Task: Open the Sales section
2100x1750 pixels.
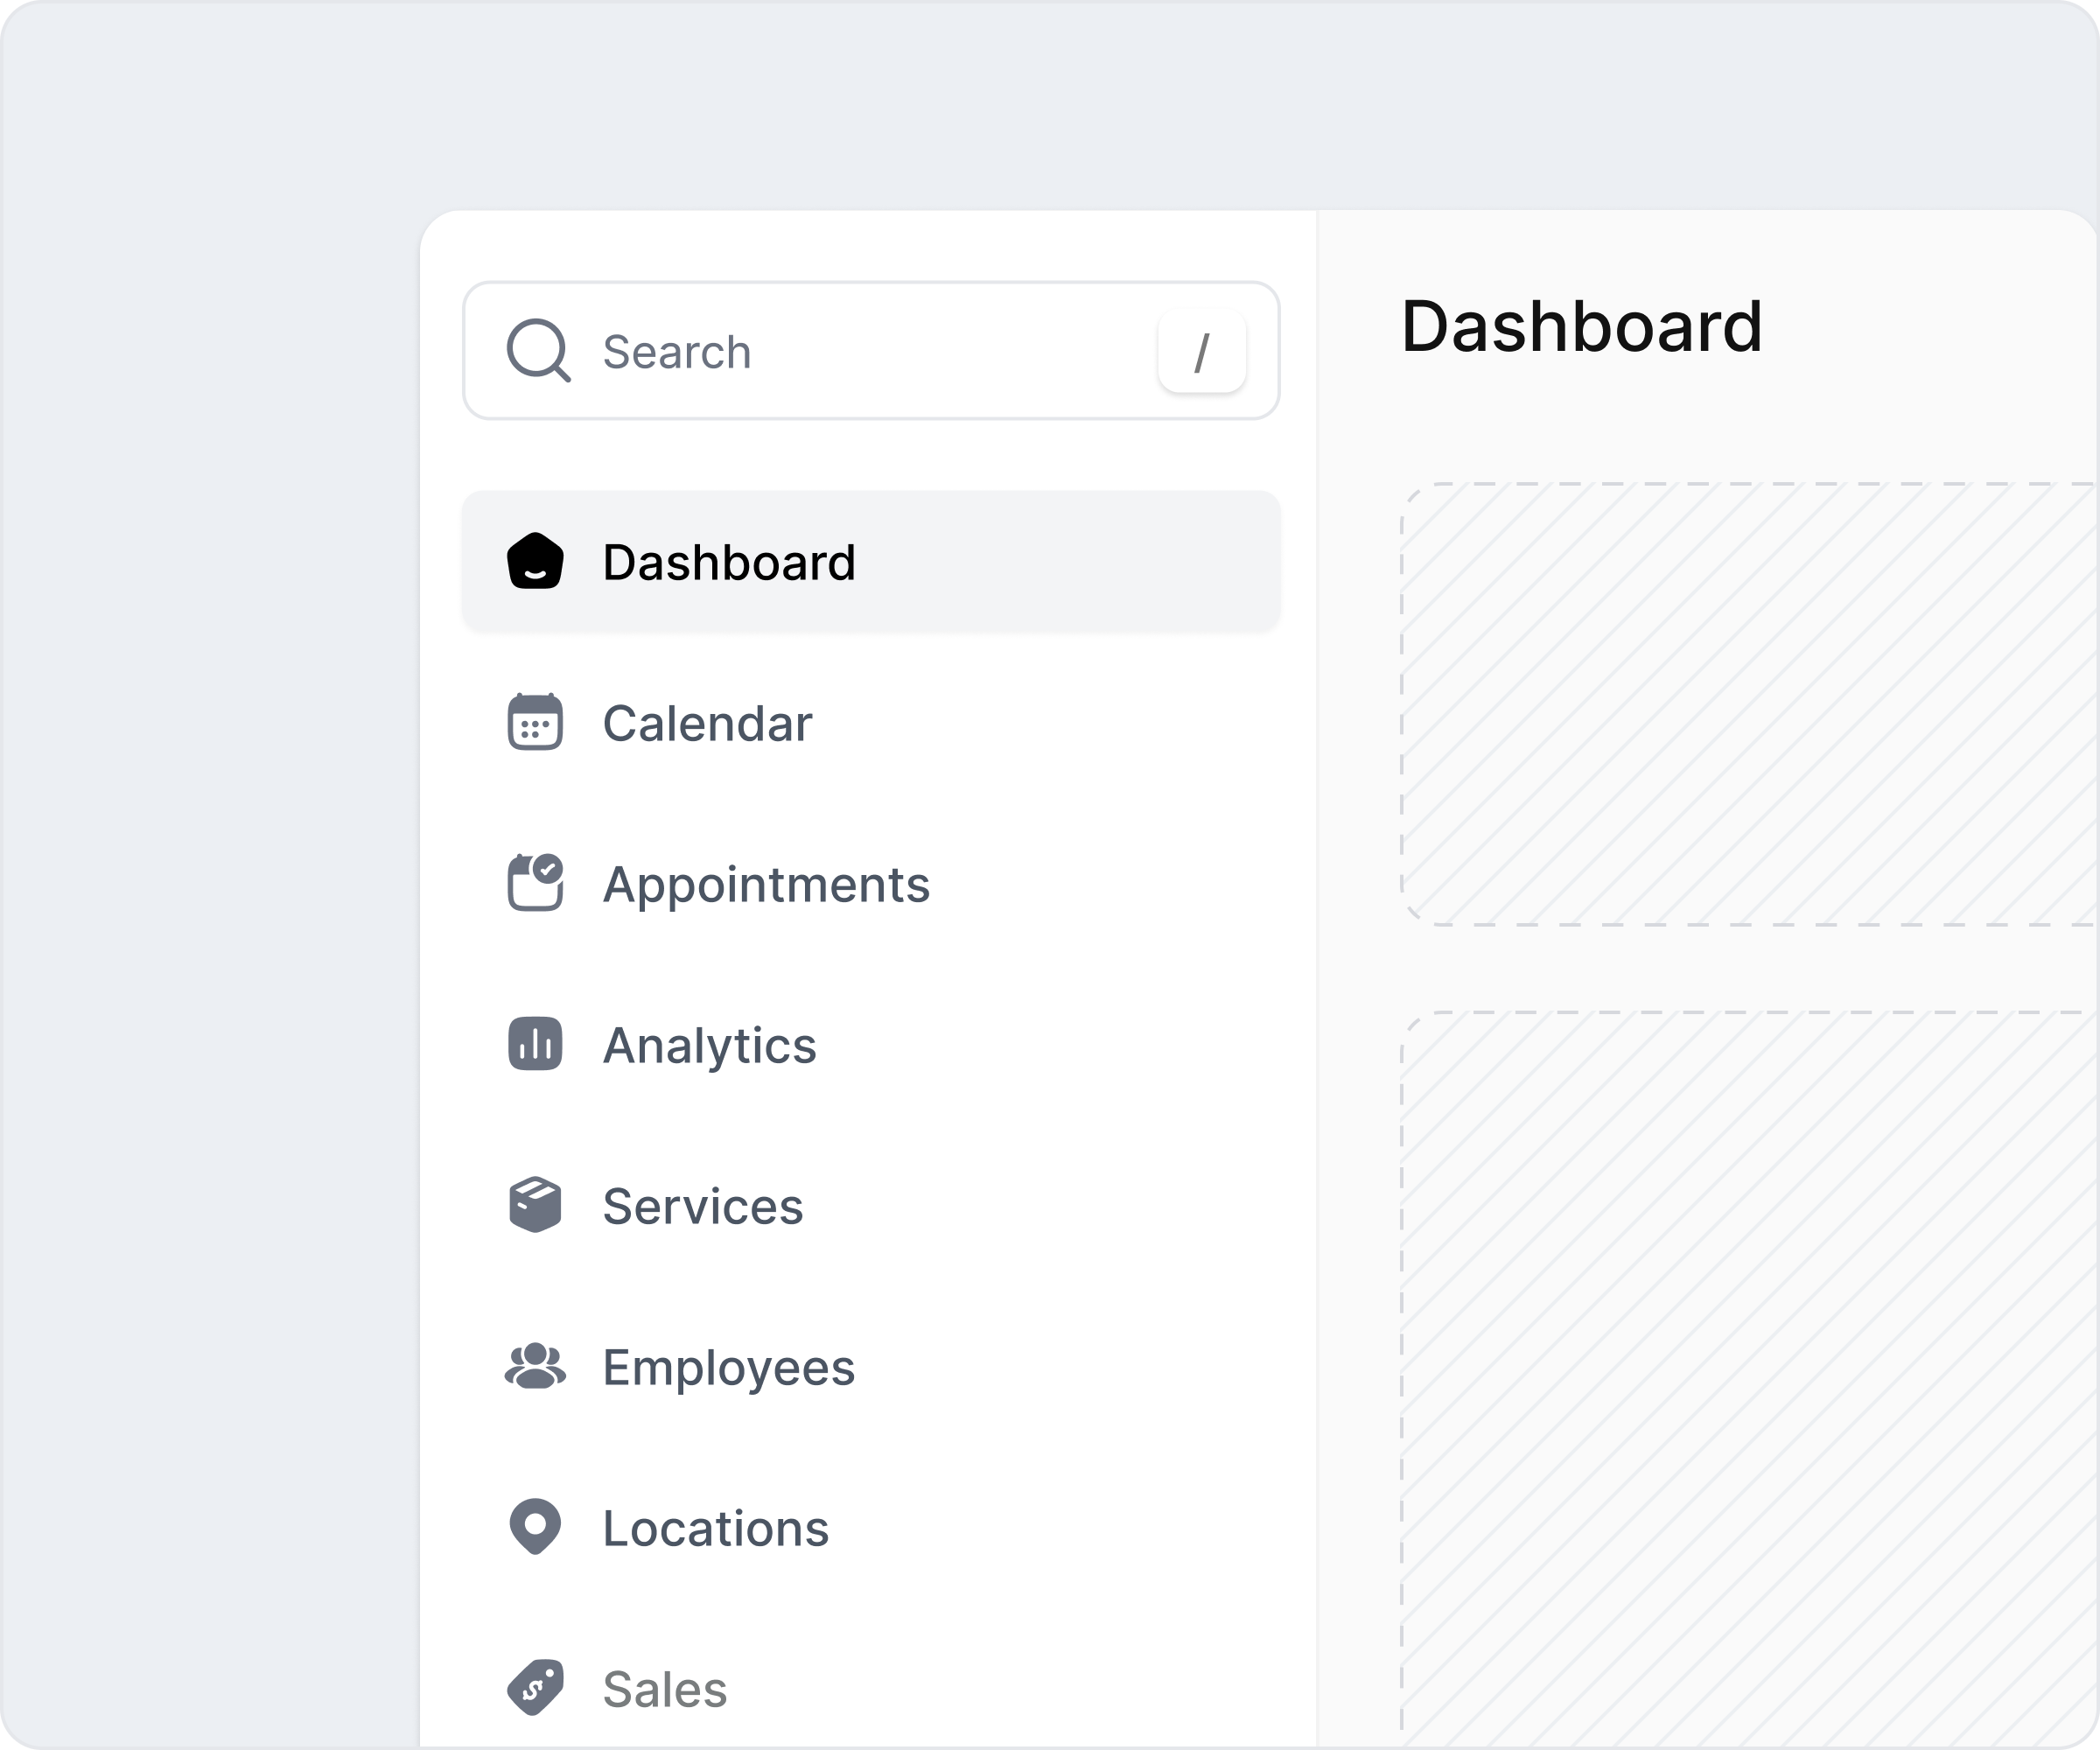Action: click(x=664, y=1689)
